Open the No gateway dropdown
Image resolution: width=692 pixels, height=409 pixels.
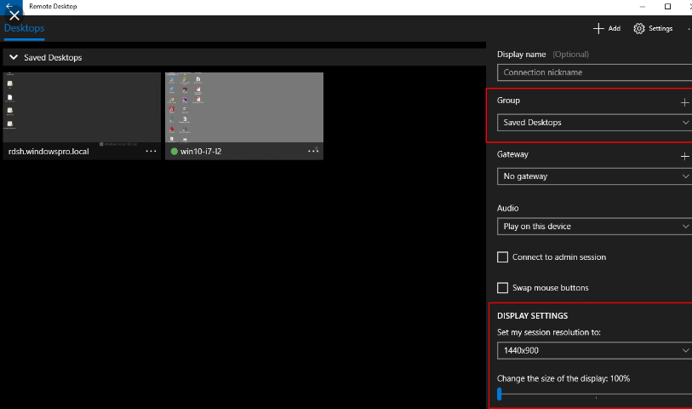click(594, 176)
